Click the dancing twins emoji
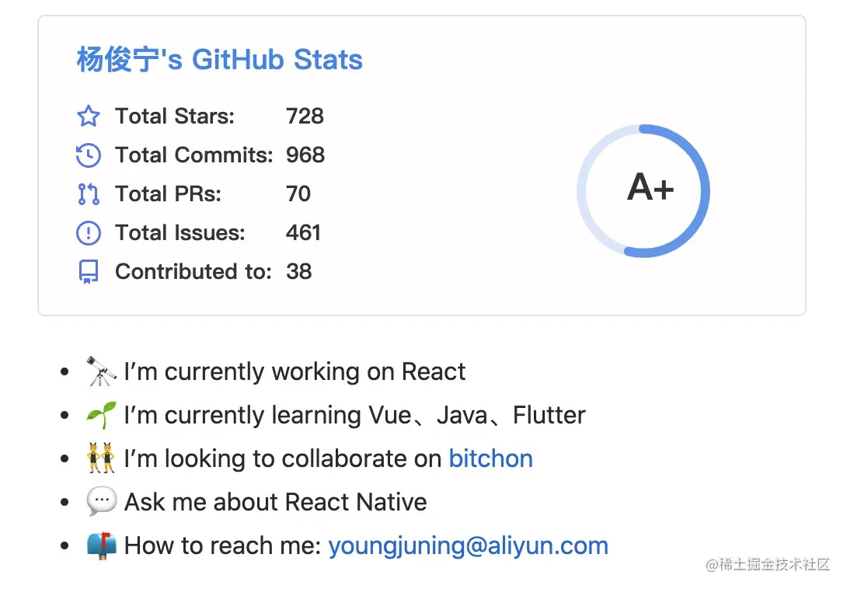Viewport: 847px width, 589px height. pyautogui.click(x=101, y=458)
